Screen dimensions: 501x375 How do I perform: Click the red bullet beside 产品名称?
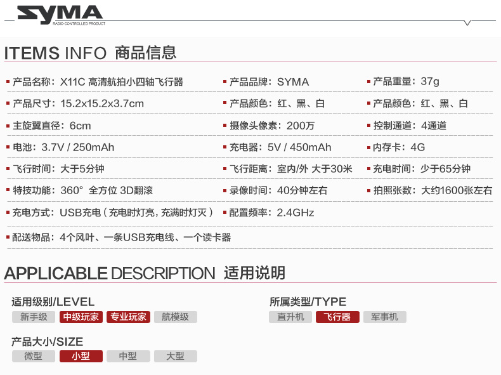8,82
